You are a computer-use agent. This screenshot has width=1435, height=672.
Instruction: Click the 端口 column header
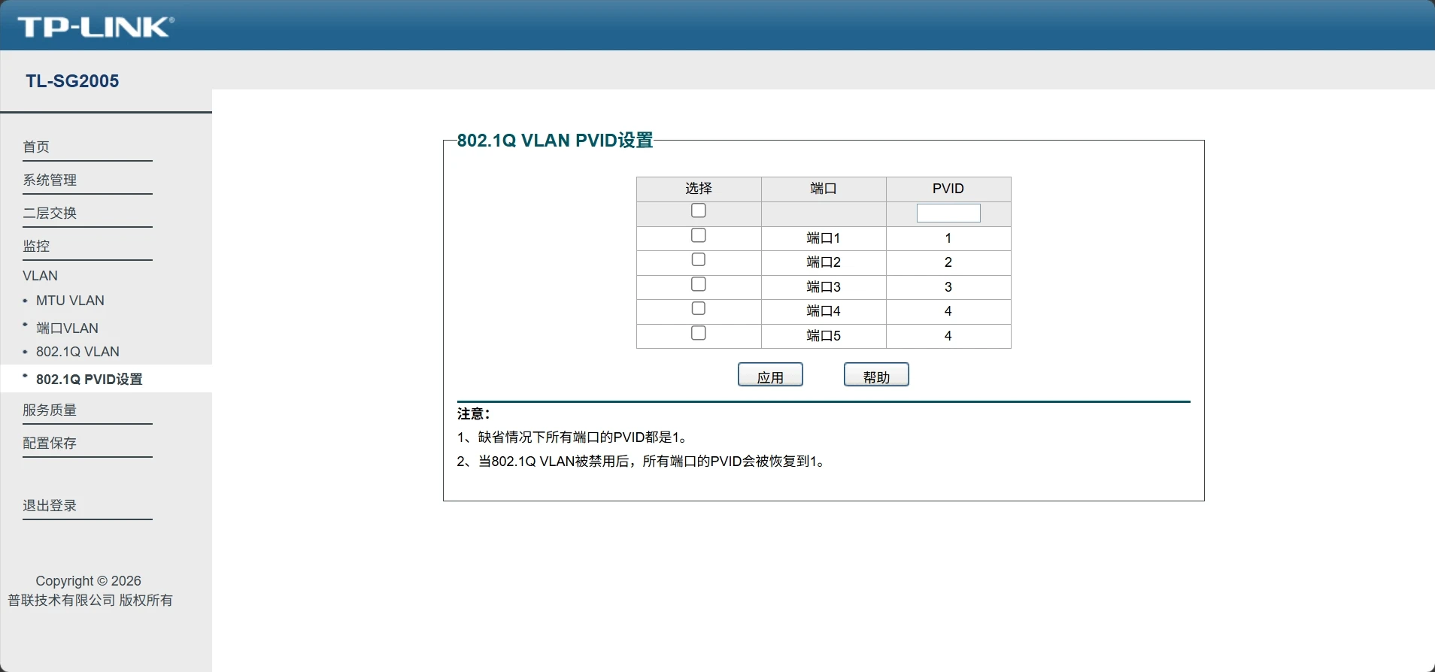point(824,189)
